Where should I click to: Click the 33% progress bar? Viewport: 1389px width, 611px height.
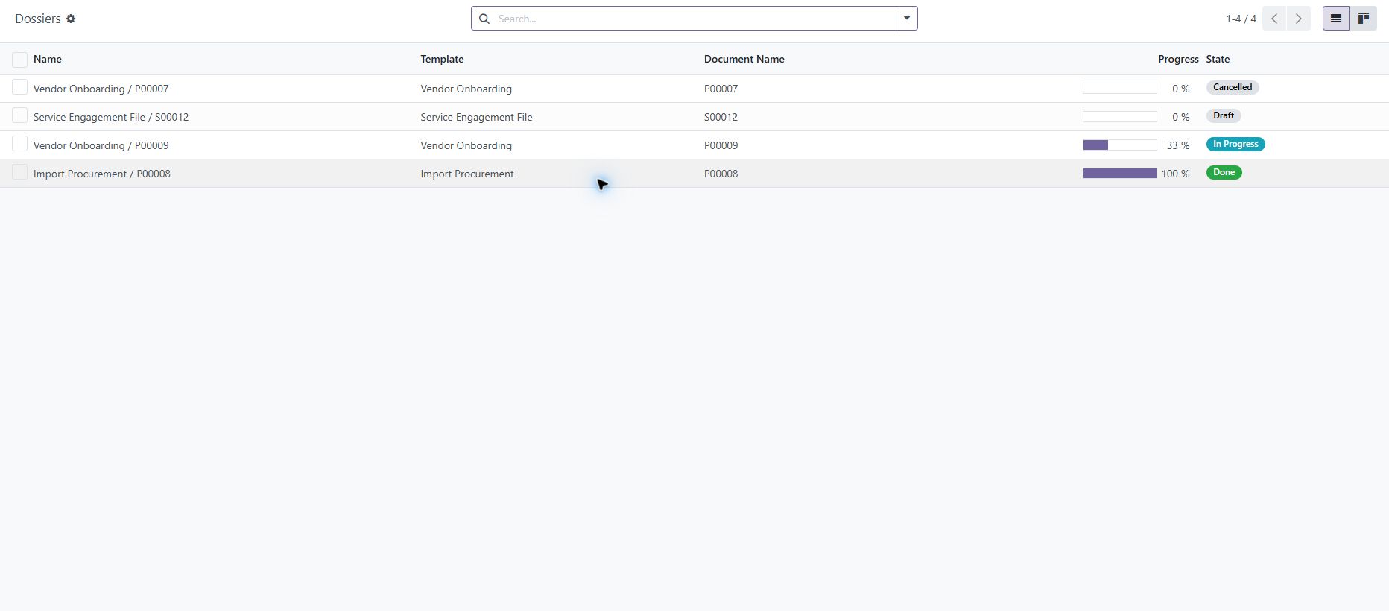1119,145
